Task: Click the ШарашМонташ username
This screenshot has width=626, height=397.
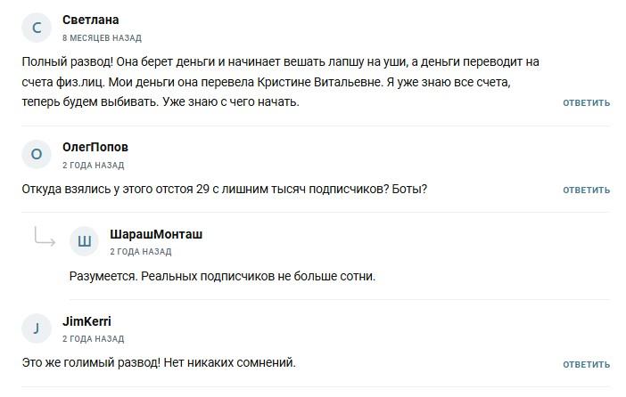Action: [156, 234]
